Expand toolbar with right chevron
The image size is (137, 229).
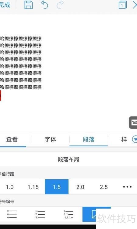coord(135,5)
